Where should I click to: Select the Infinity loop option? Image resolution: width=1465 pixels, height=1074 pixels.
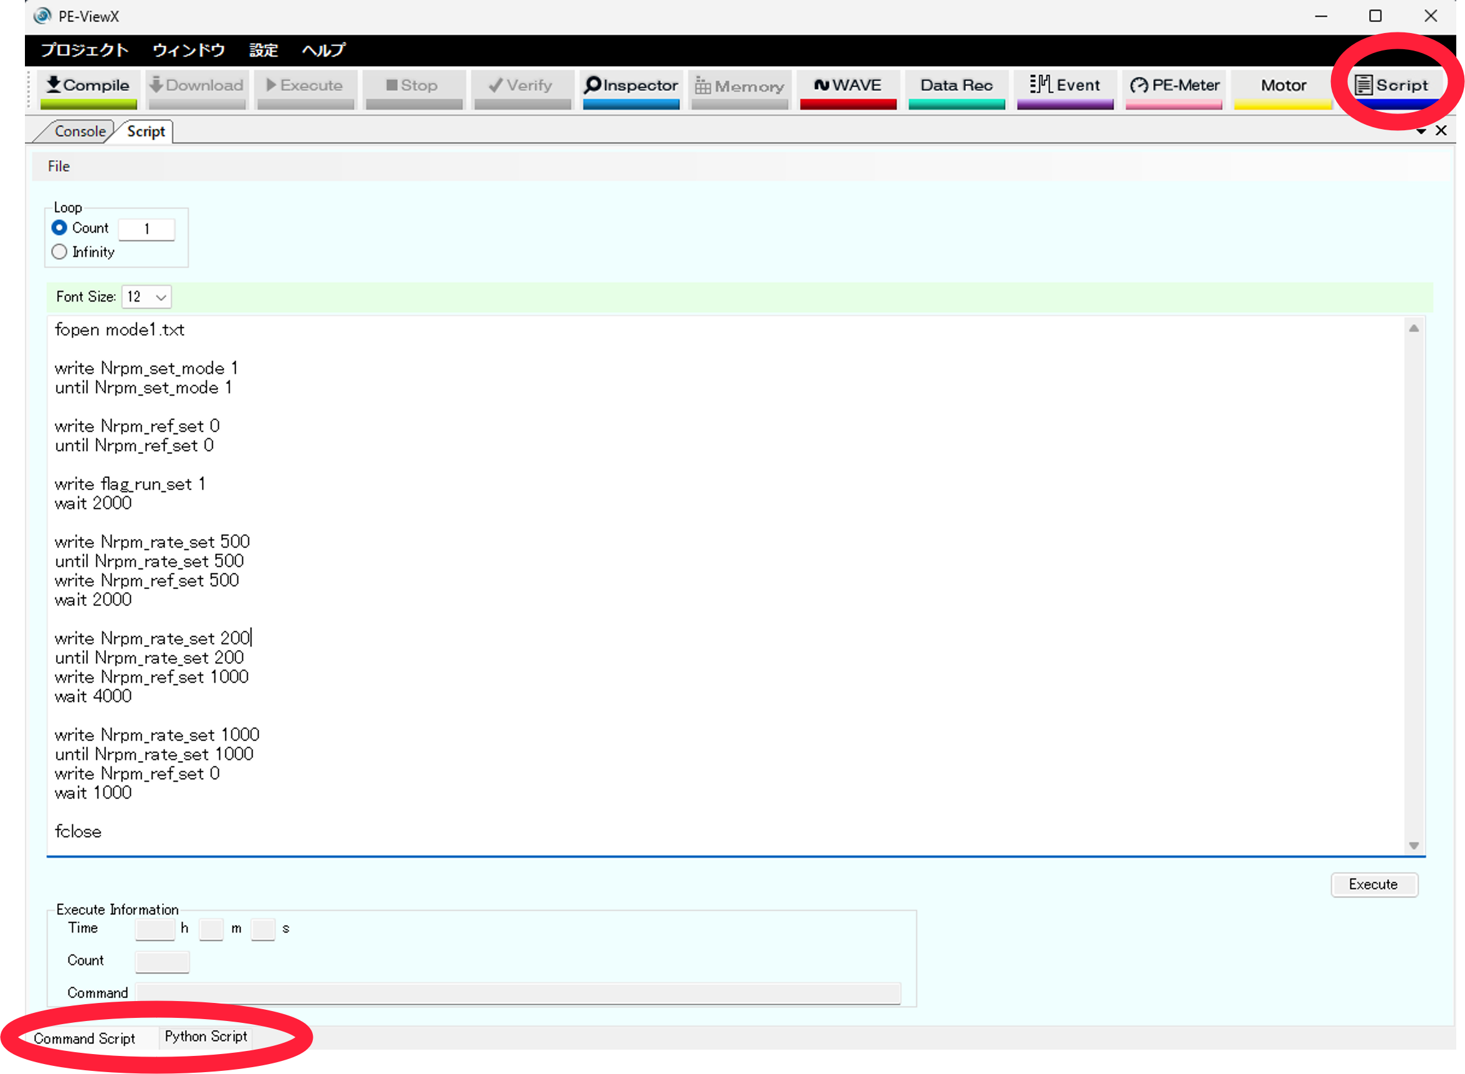pos(59,252)
